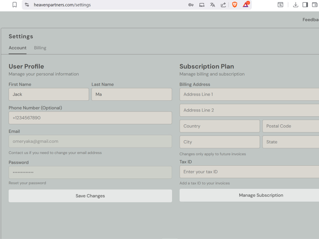Click the Last Name field containing Ma
This screenshot has height=239, width=319.
(x=132, y=94)
